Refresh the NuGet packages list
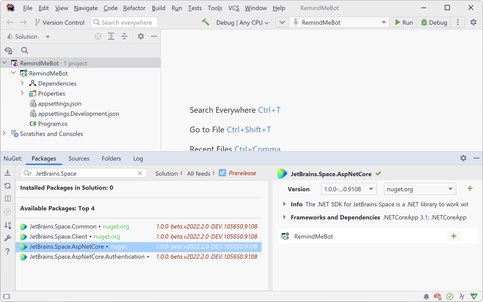Image resolution: width=483 pixels, height=302 pixels. pos(8,186)
